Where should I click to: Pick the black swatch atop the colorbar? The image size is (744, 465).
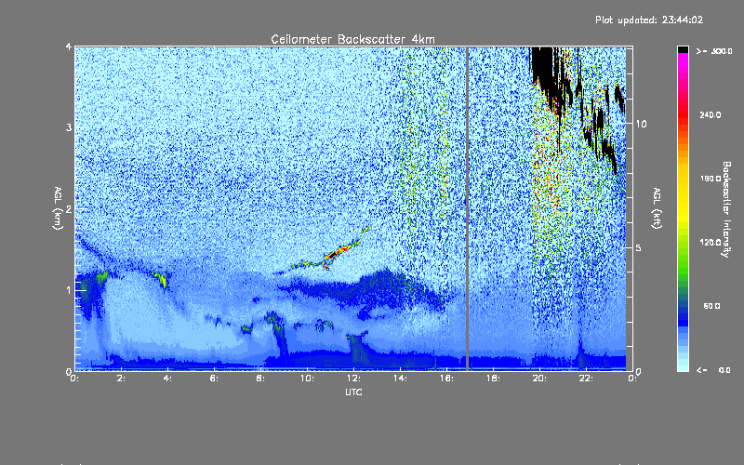(x=683, y=49)
